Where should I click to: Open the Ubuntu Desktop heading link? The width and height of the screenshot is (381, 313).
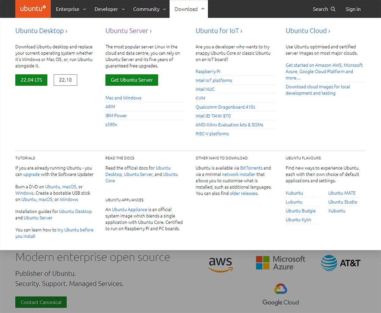click(x=41, y=31)
